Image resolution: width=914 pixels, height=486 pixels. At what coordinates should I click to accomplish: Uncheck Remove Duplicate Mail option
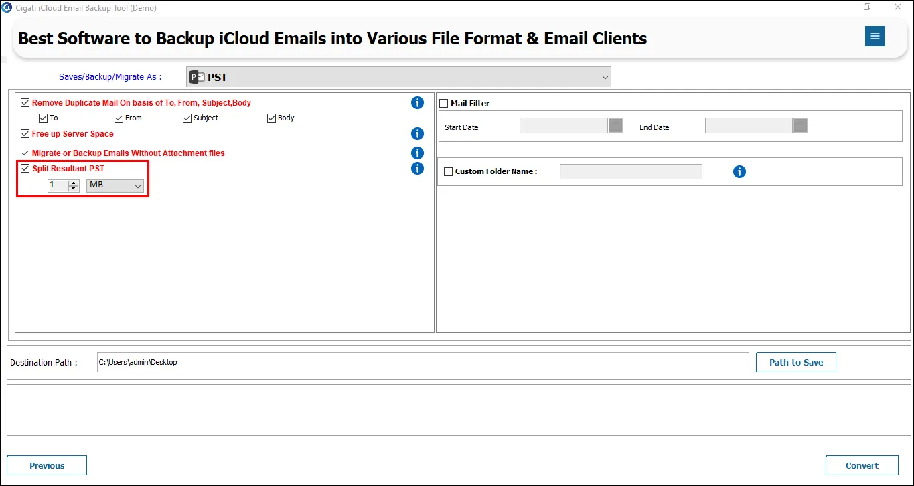tap(25, 103)
